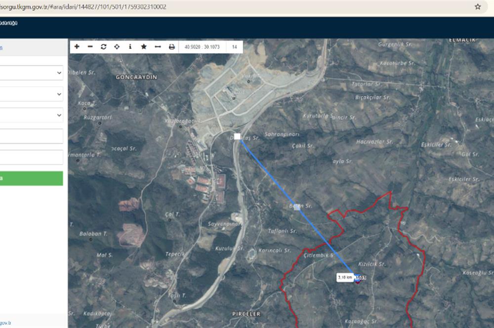Open the second dropdown in the side panel
Screen dimensions: 494x328
point(31,94)
